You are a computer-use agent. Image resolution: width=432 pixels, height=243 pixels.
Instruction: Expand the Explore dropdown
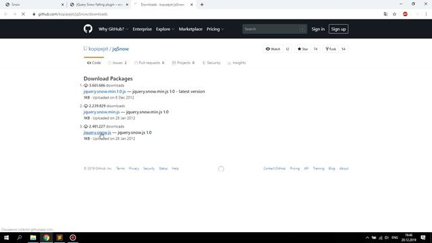point(165,29)
